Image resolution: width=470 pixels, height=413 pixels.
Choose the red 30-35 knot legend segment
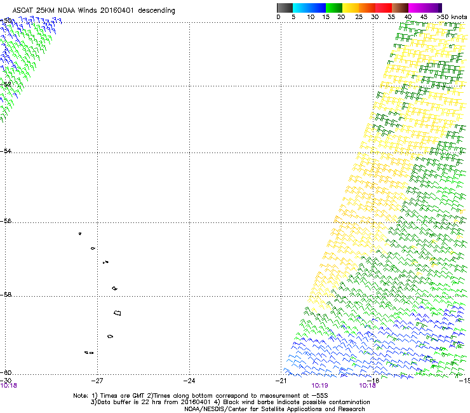pos(384,8)
